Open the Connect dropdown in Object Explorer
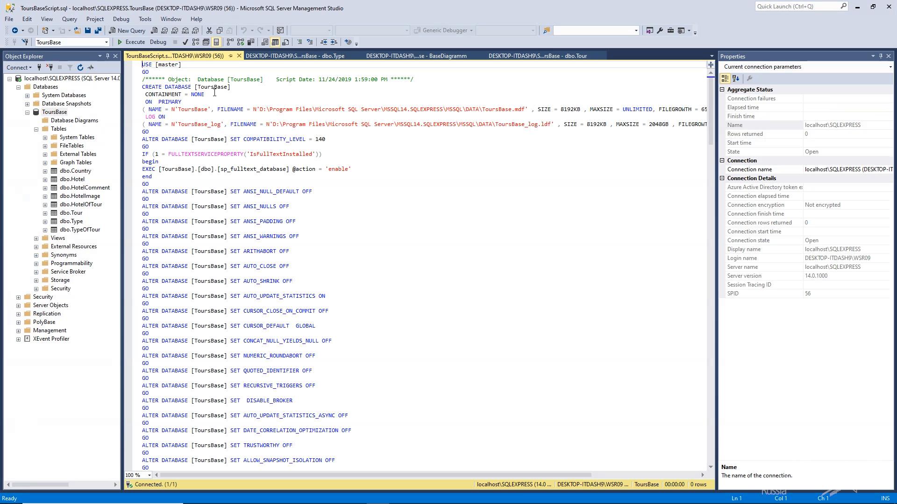 pyautogui.click(x=19, y=67)
